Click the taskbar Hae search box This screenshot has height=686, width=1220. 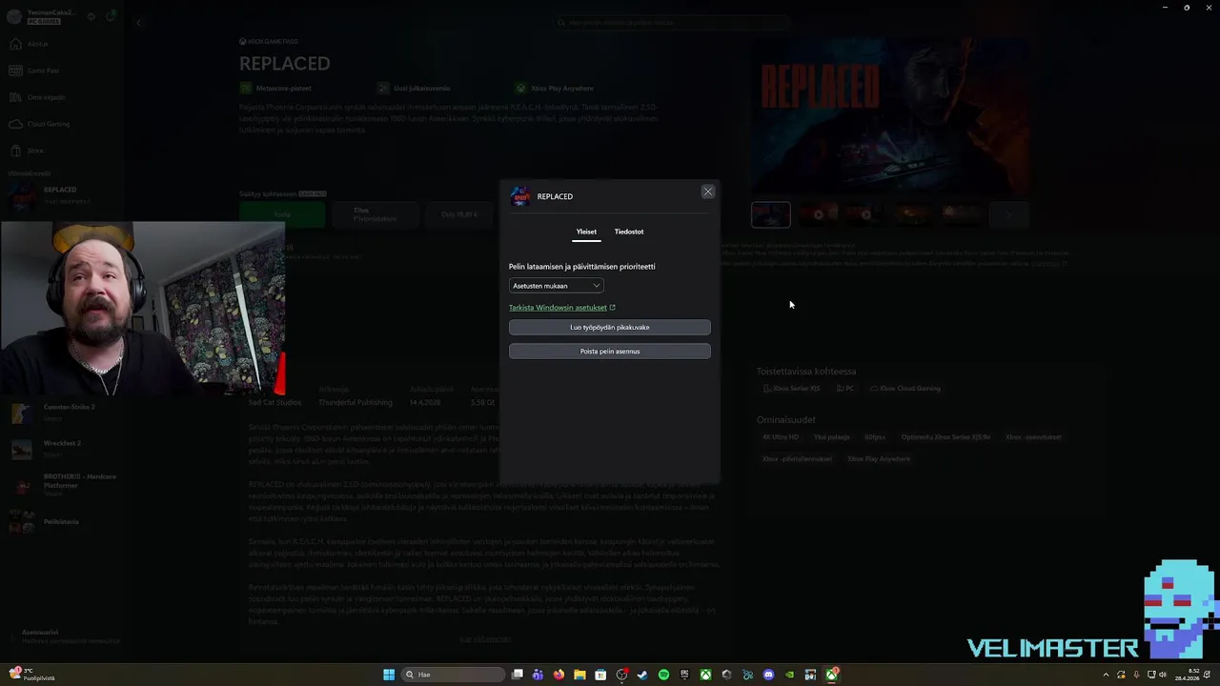click(x=453, y=675)
